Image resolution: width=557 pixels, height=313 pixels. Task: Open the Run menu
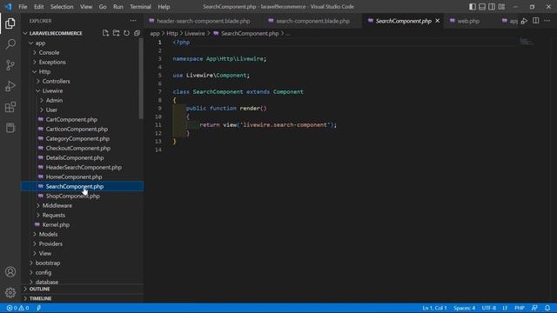118,7
